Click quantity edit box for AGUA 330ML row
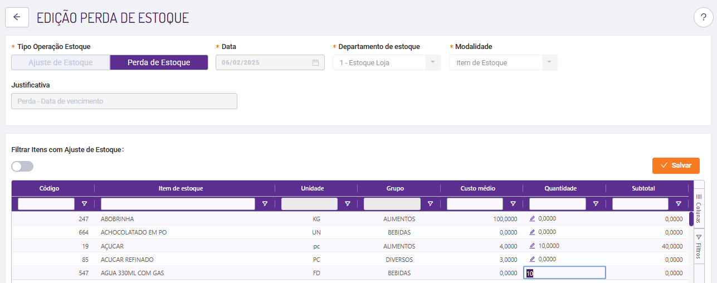The image size is (717, 283). (564, 273)
